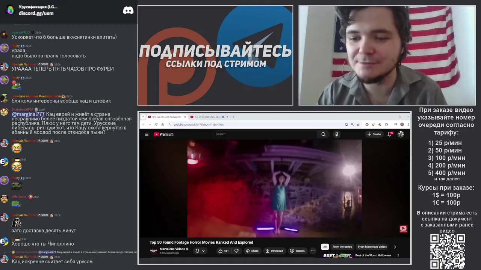This screenshot has height=270, width=481.
Task: Click the browser address bar URL
Action: [198, 124]
